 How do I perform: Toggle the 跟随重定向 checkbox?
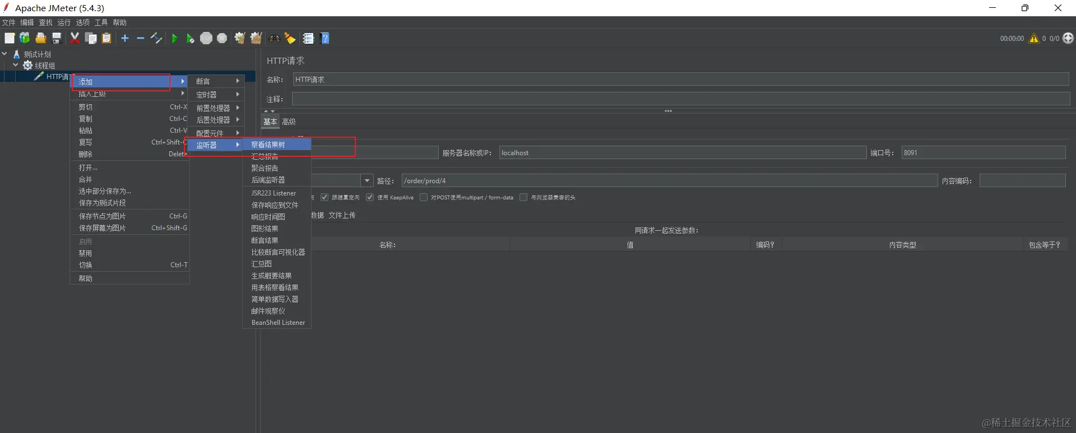coord(324,197)
